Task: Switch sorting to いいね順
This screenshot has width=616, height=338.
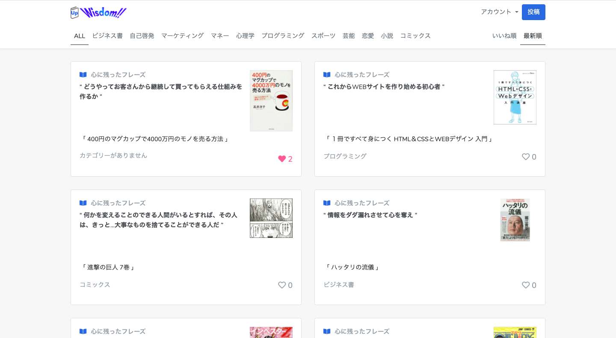Action: coord(504,36)
